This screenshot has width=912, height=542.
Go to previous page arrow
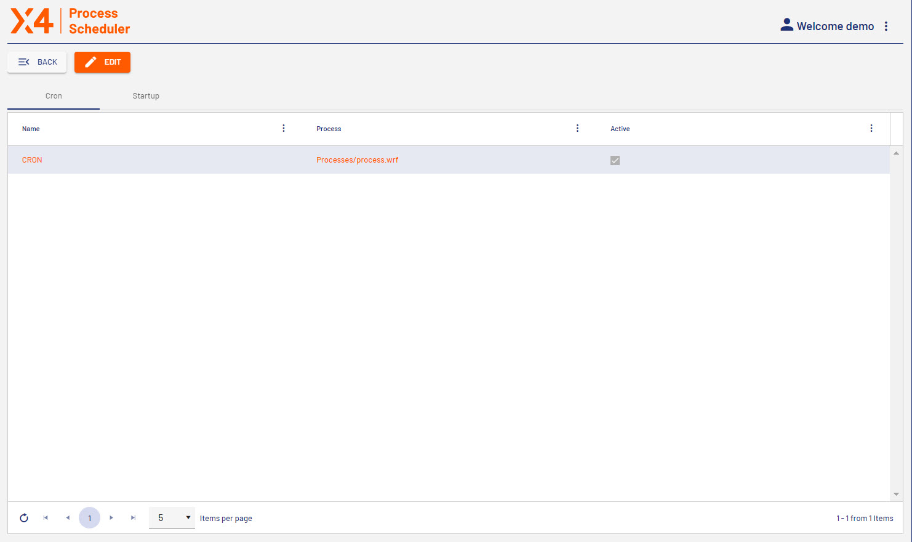click(x=68, y=518)
